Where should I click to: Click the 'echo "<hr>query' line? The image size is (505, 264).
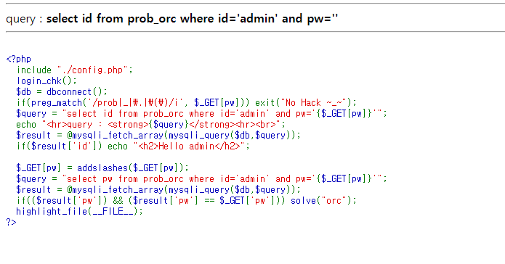coord(150,125)
